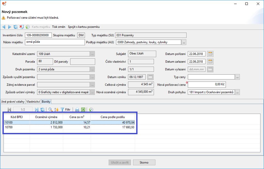This screenshot has height=169, width=264.
Task: Open Zdroj evidence parcel lookup button
Action: pyautogui.click(x=93, y=85)
